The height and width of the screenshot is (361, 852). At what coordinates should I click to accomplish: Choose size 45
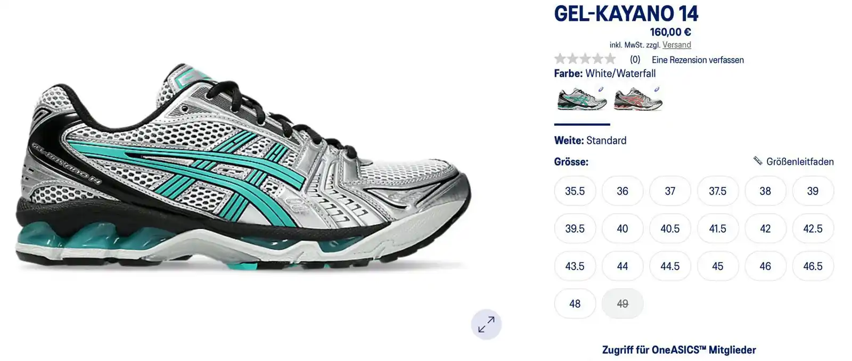click(x=717, y=266)
